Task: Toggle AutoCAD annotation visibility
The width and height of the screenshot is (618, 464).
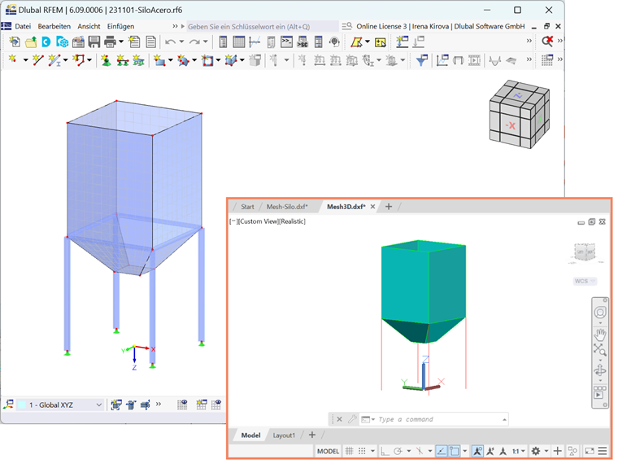Action: (x=477, y=451)
